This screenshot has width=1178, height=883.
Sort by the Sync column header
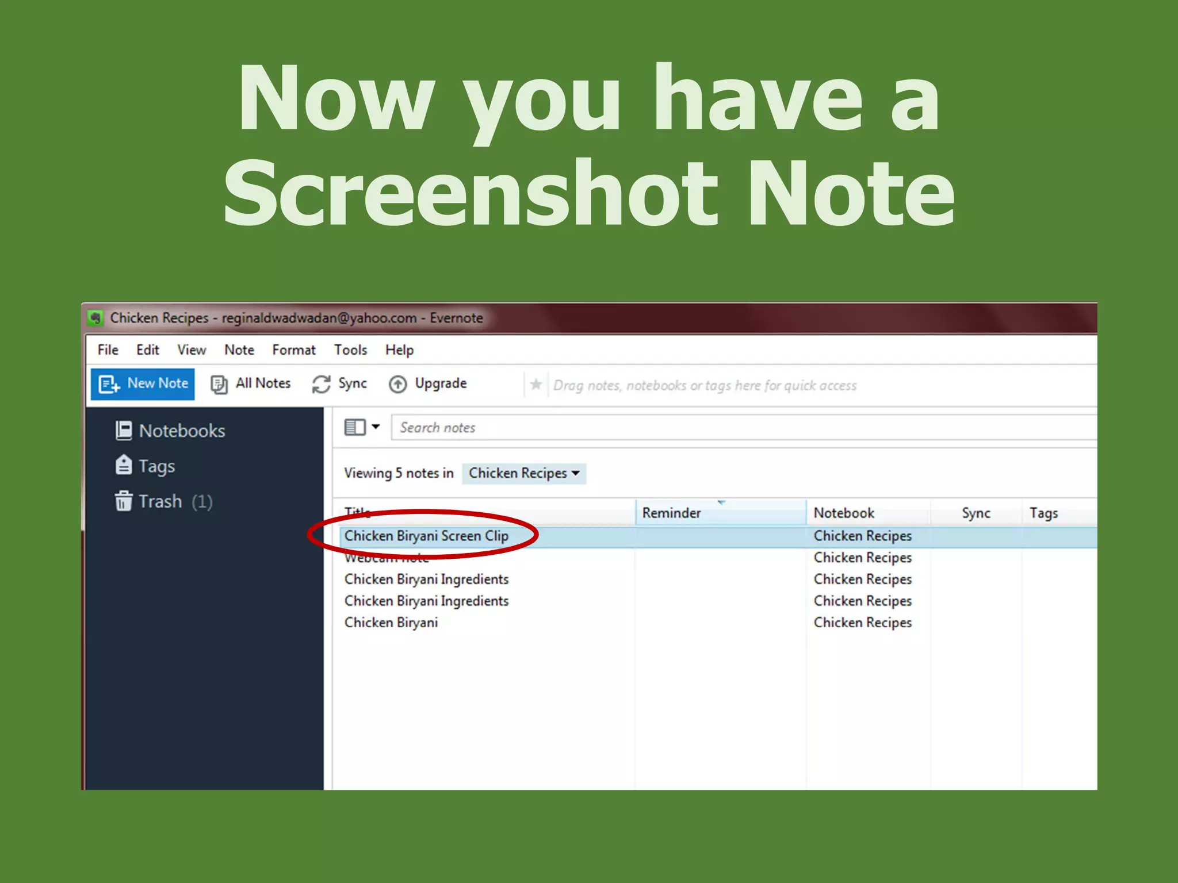pos(976,512)
